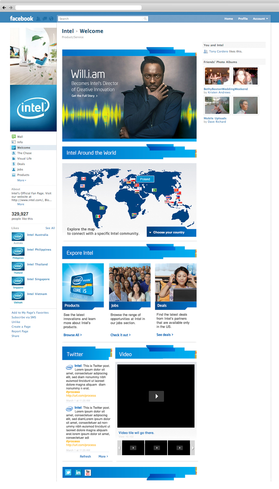
Task: Open Intel Thailand page link
Action: 37,264
